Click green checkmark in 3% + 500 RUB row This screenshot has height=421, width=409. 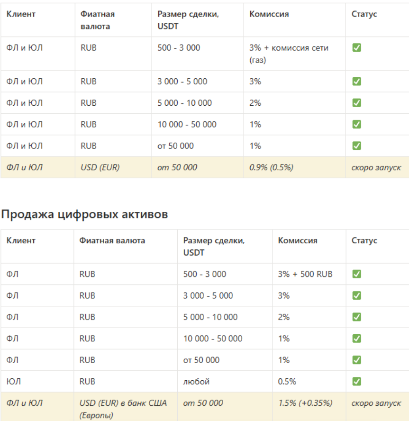[x=357, y=274]
